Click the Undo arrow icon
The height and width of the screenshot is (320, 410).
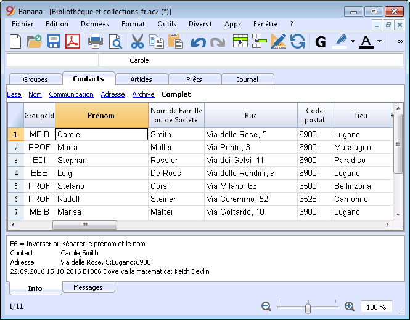198,42
